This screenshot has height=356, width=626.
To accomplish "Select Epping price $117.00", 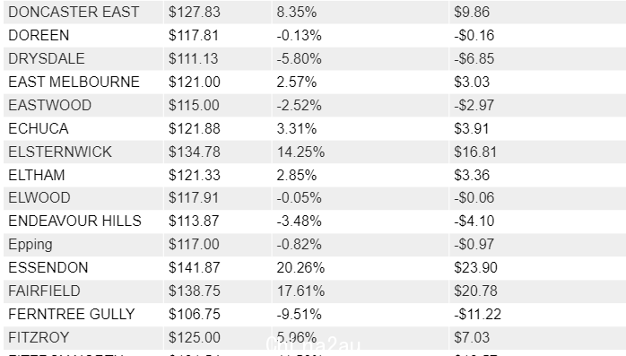I will point(194,244).
